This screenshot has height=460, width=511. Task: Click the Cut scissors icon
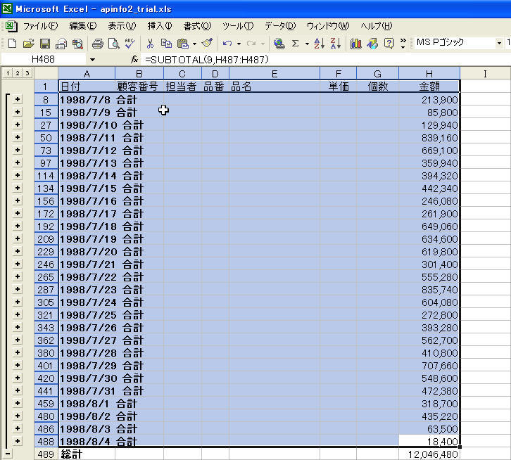pos(150,44)
